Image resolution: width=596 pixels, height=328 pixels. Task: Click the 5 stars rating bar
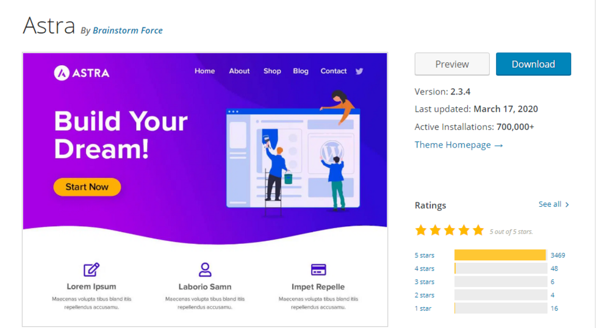click(500, 255)
